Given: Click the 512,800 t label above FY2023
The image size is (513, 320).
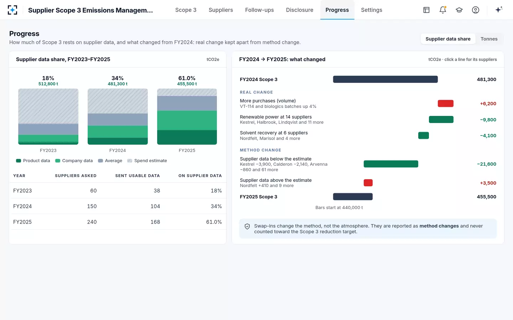Looking at the screenshot, I should (48, 84).
